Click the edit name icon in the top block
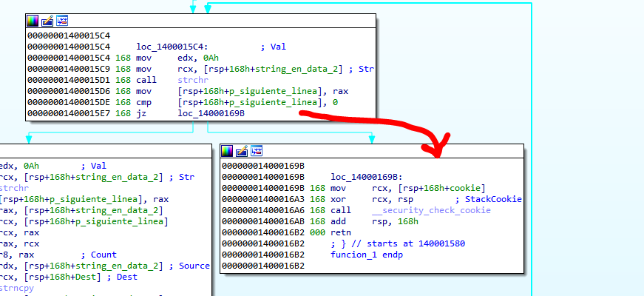Viewport: 644px width, 296px height. click(x=47, y=21)
